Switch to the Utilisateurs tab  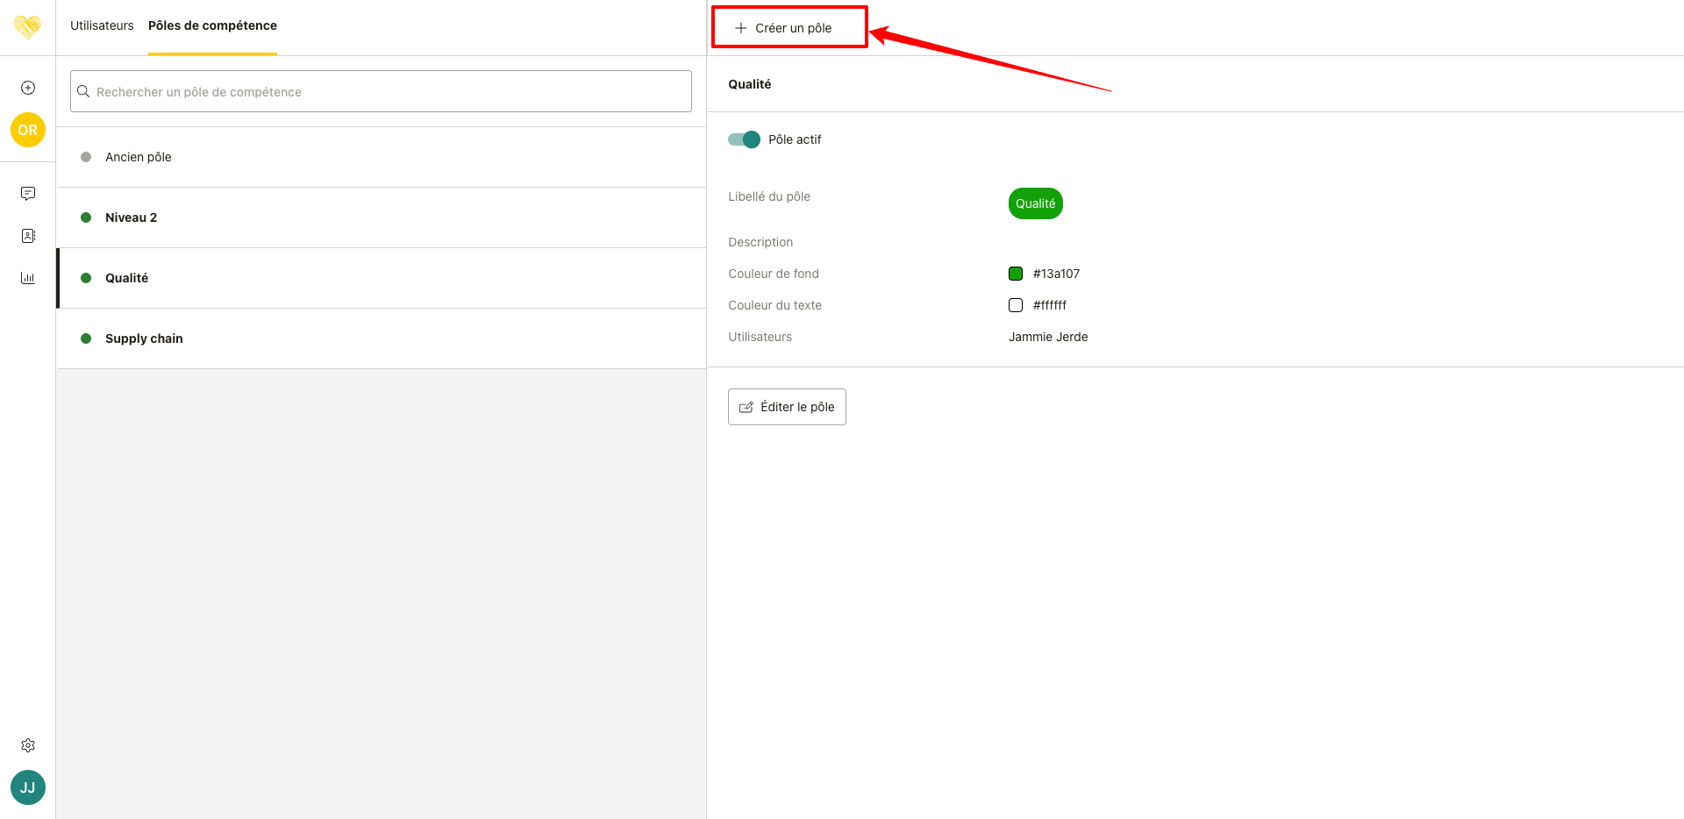pos(102,25)
